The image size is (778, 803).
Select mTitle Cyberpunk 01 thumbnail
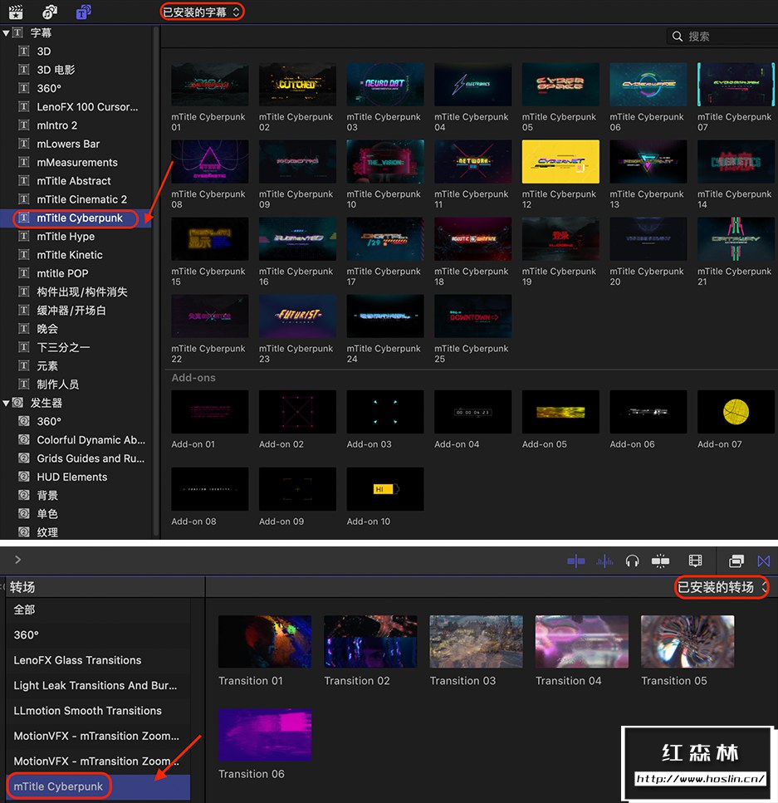click(209, 85)
